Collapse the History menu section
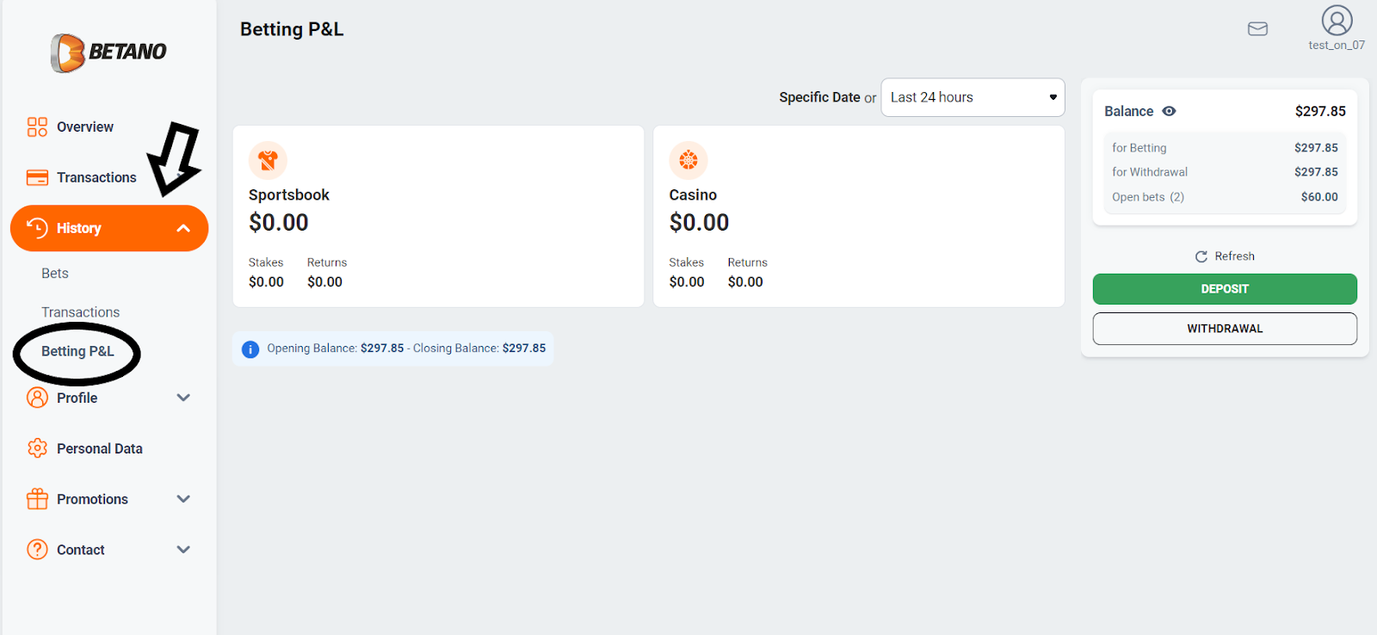 click(182, 228)
